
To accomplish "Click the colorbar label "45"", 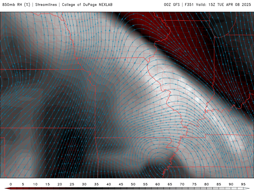I will point(121,184).
